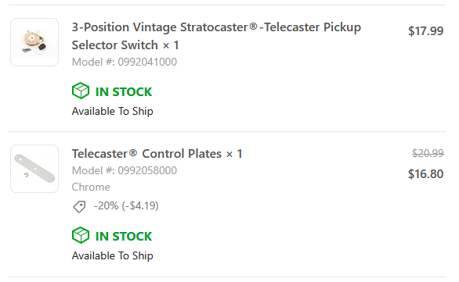This screenshot has width=459, height=282.
Task: Click the -20% (-$4.19) discount text
Action: pos(126,205)
